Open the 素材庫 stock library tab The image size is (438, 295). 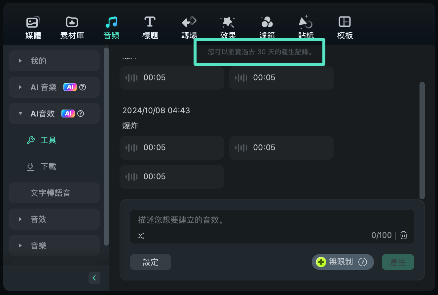coord(72,28)
